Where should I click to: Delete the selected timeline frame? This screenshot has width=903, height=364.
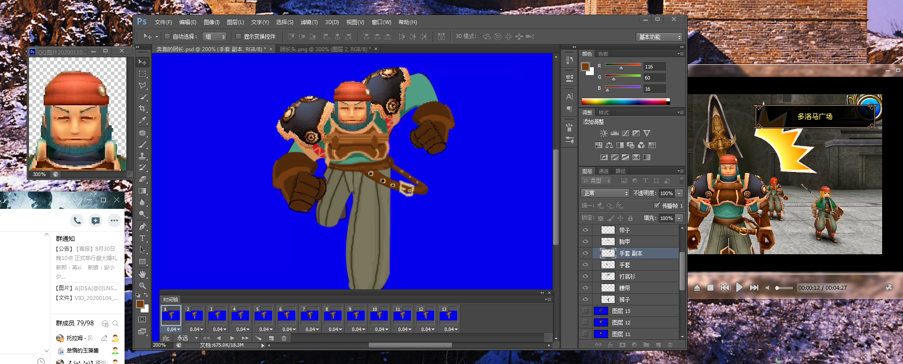[284, 338]
